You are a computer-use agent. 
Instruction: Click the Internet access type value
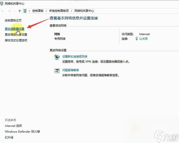point(144,34)
